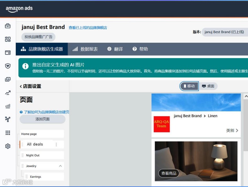Click the preview scrollbar up arrow
Screen dimensions: 248x187
click(x=246, y=96)
